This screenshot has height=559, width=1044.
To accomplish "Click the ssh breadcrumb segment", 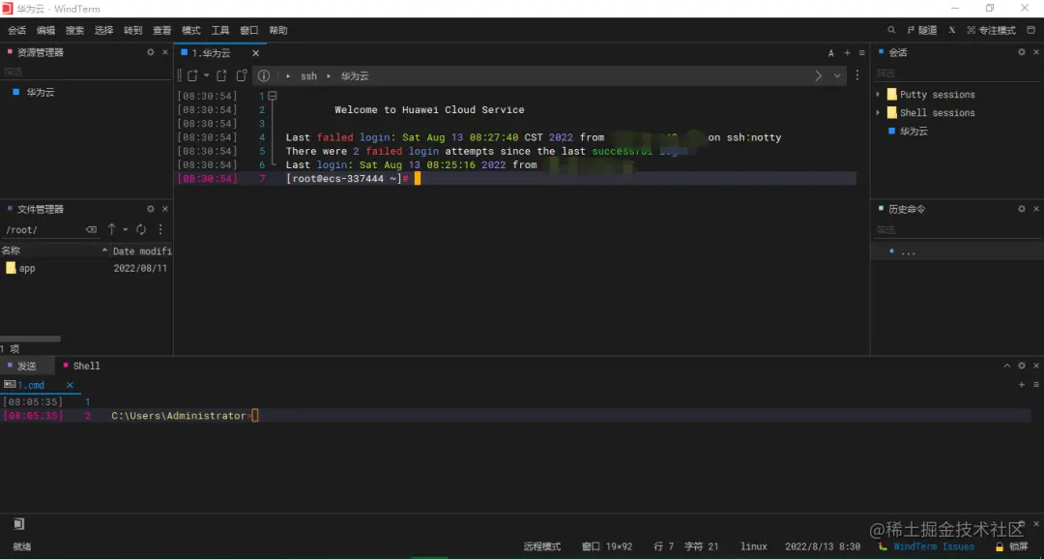I will tap(309, 76).
